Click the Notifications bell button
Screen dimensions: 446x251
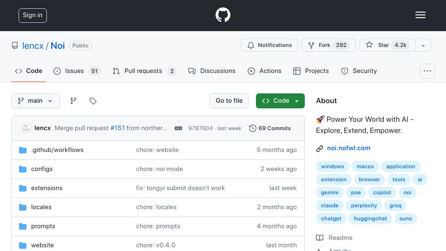[x=269, y=45]
